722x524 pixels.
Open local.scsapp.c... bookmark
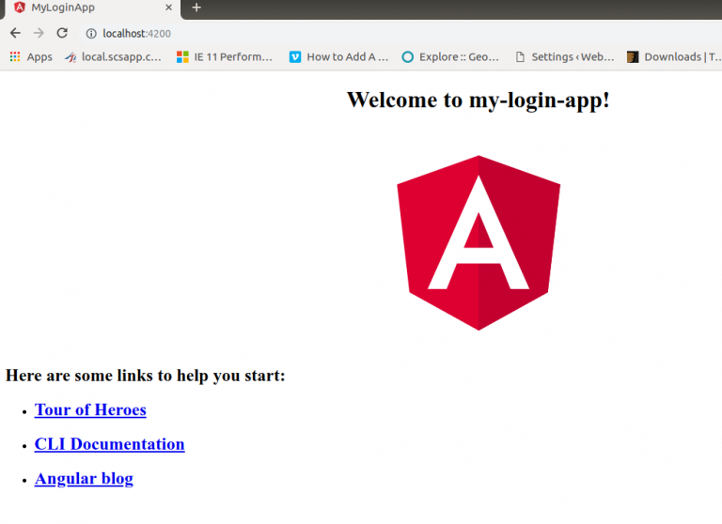coord(113,57)
